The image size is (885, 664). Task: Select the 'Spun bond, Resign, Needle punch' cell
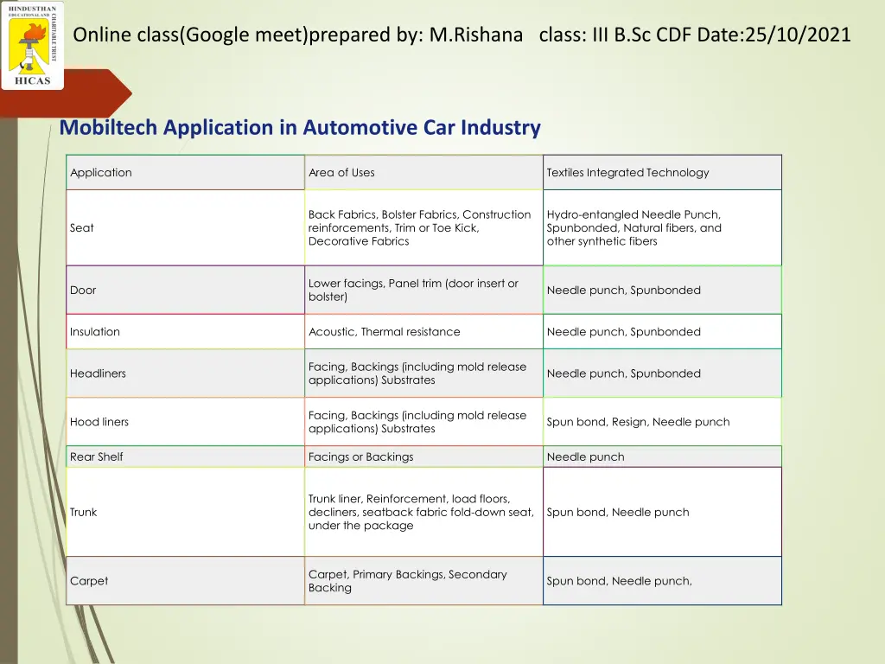pos(662,422)
